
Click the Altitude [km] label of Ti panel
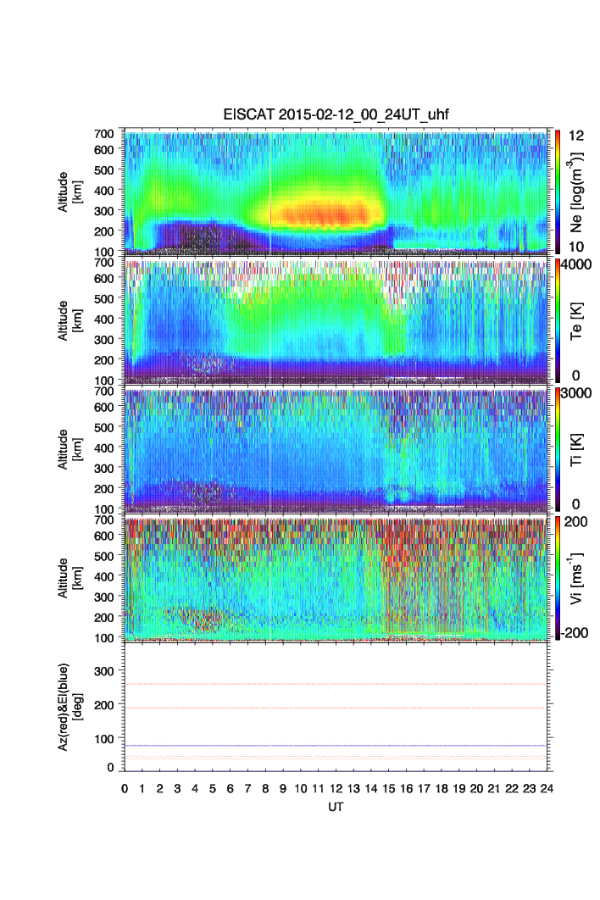pyautogui.click(x=69, y=449)
